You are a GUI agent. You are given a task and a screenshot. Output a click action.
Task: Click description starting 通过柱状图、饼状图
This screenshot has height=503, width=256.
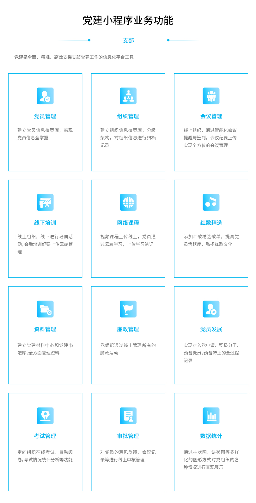[211, 460]
